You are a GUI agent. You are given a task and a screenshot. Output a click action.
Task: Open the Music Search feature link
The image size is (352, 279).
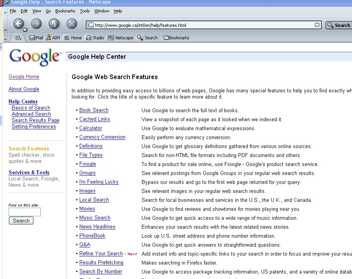tap(95, 218)
